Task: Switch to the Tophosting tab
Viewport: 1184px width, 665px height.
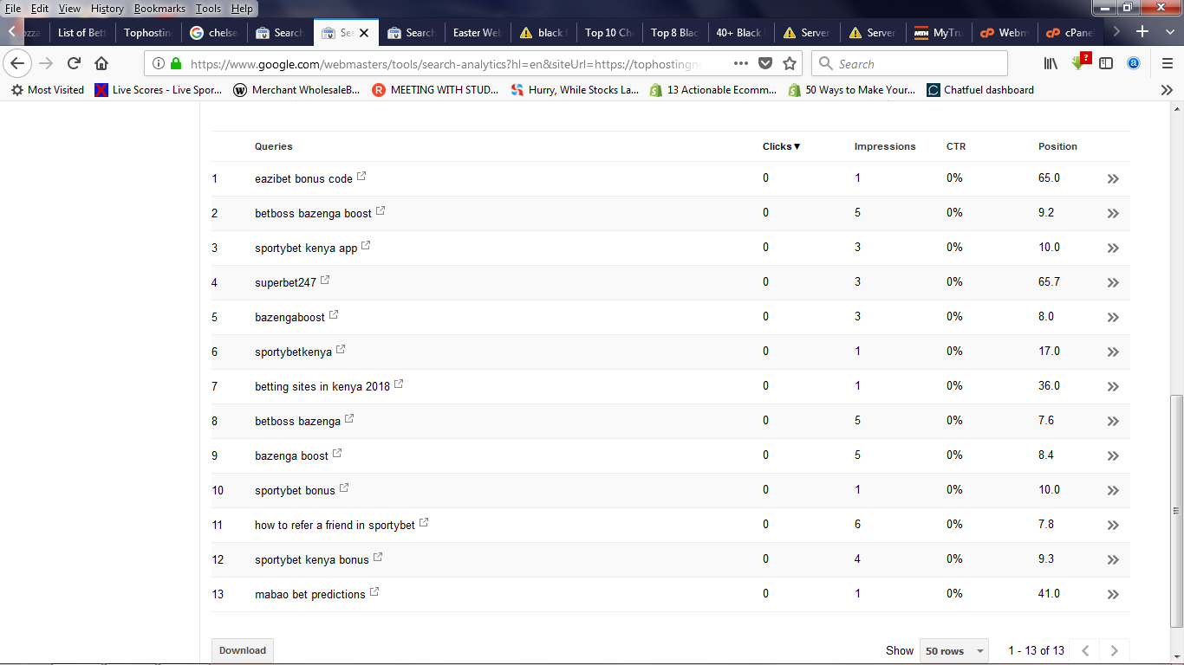Action: point(148,32)
